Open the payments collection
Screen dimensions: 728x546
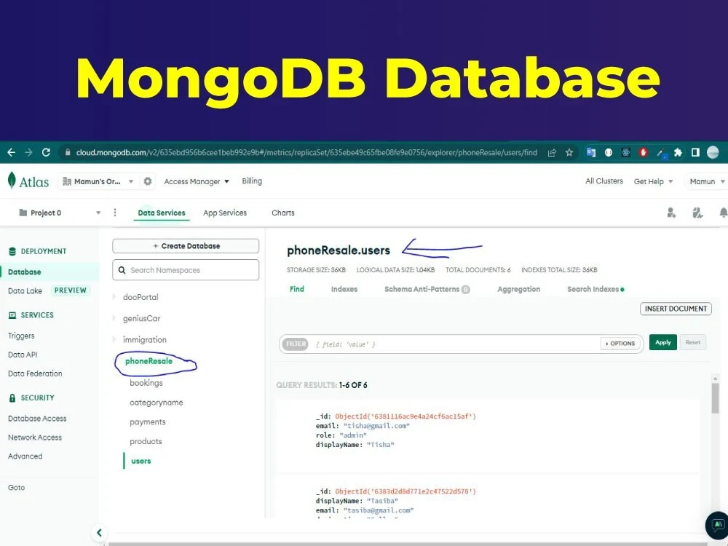click(x=148, y=422)
